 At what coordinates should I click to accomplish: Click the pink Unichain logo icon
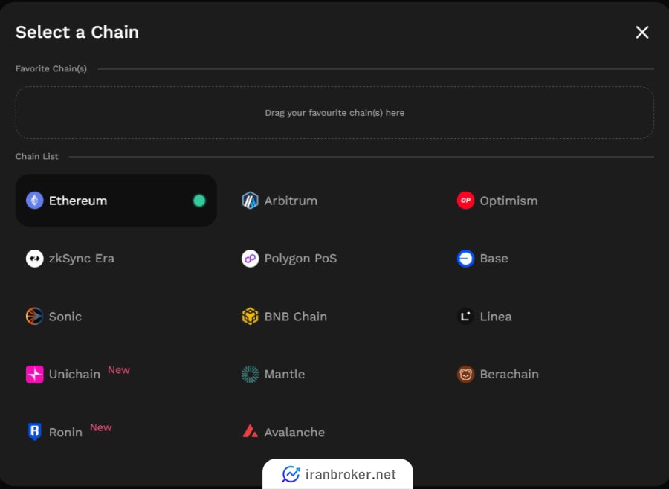(x=35, y=375)
